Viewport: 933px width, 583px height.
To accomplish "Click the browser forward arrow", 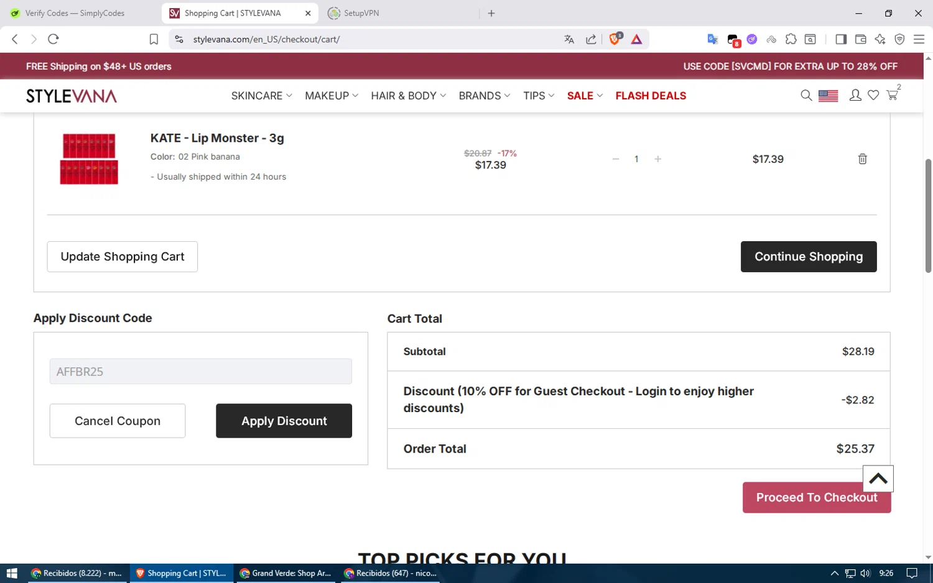I will pyautogui.click(x=34, y=39).
